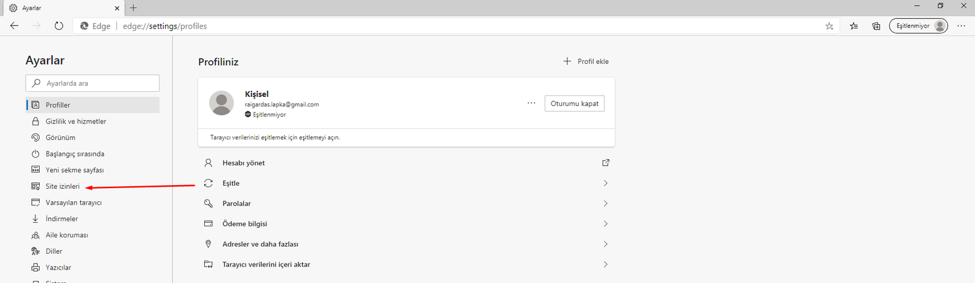Click the Profil ekle button
This screenshot has width=975, height=283.
(586, 61)
